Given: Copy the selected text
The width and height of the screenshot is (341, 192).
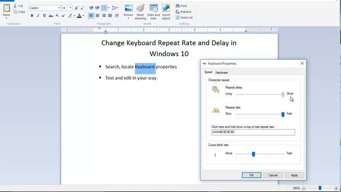Looking at the screenshot, I should [x=19, y=12].
